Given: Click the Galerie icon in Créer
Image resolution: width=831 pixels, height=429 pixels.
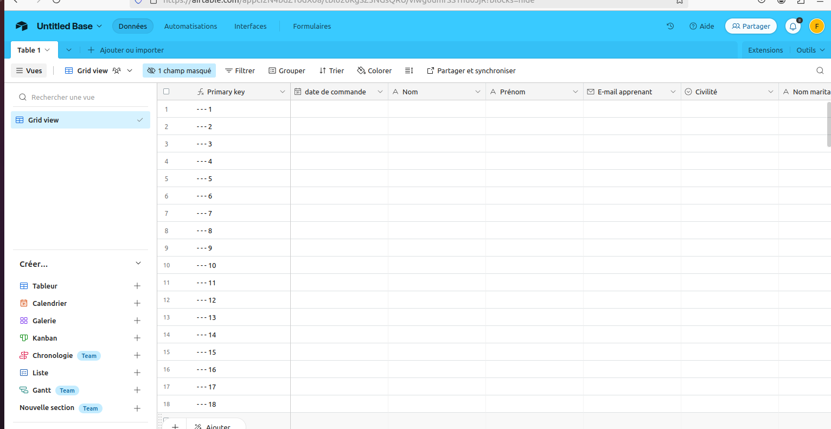Looking at the screenshot, I should click(x=24, y=321).
